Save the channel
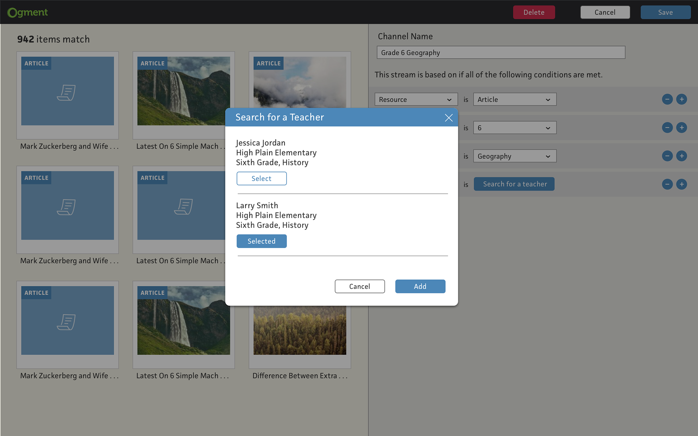This screenshot has height=436, width=698. click(x=665, y=12)
